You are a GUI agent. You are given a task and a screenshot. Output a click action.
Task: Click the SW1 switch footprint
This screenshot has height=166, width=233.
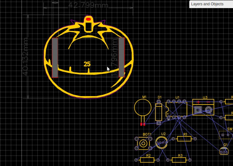point(226,135)
